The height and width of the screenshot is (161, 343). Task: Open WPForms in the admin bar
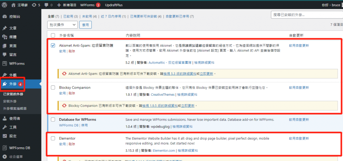pos(90,5)
